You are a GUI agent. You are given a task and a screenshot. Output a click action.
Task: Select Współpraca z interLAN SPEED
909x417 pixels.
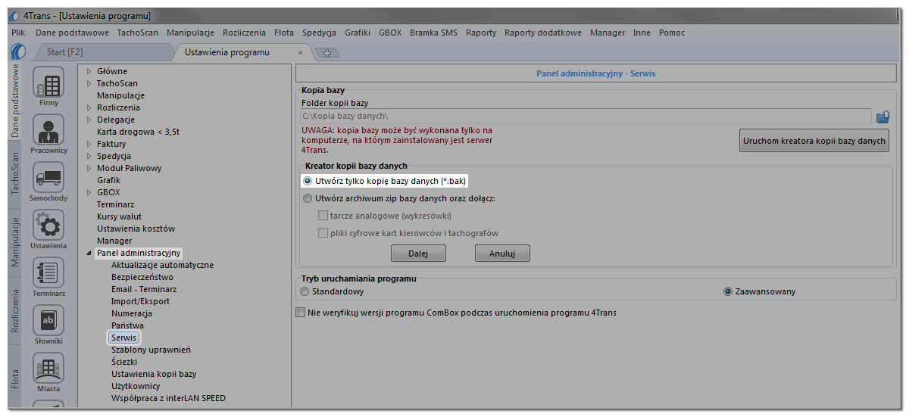point(168,398)
